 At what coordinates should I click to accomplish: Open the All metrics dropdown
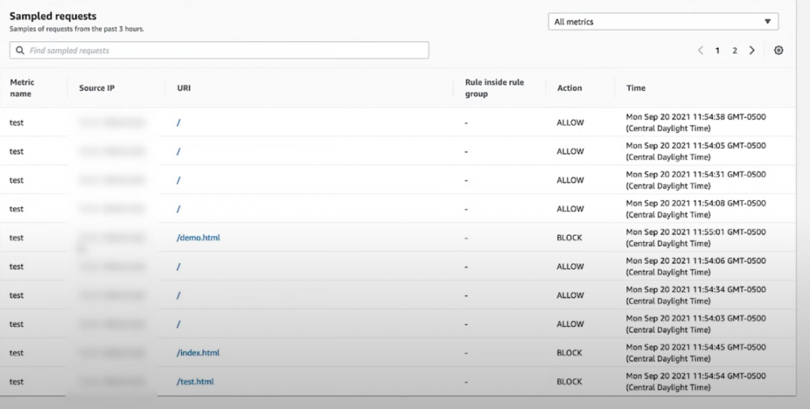pos(663,22)
